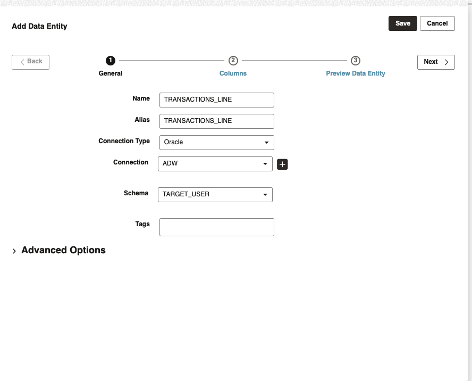Select the General step label

coord(110,73)
